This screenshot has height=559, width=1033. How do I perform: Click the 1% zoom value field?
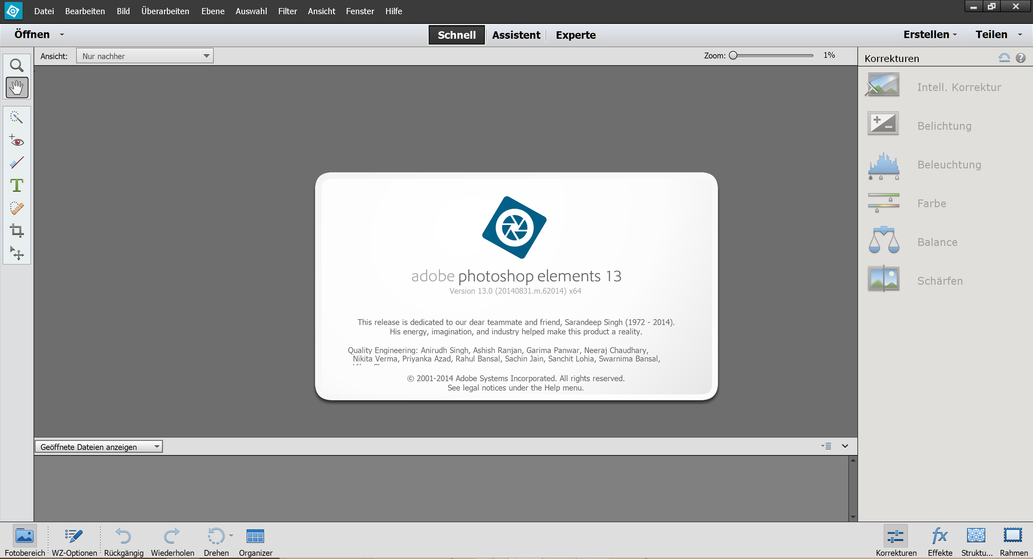[x=829, y=55]
